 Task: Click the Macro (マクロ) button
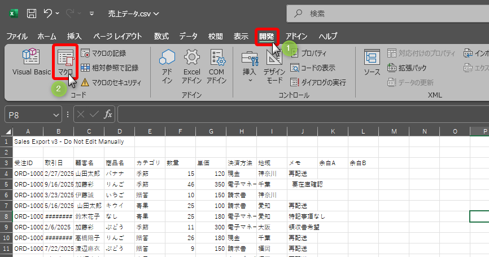tap(65, 62)
